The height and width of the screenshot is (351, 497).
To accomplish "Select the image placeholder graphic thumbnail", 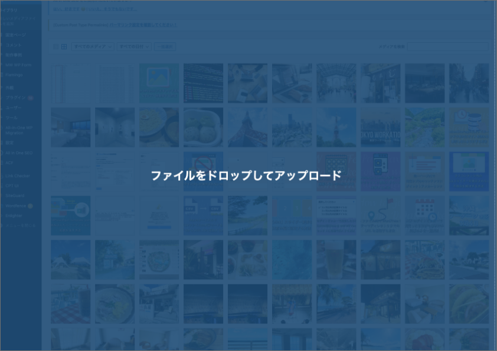I will point(159,83).
